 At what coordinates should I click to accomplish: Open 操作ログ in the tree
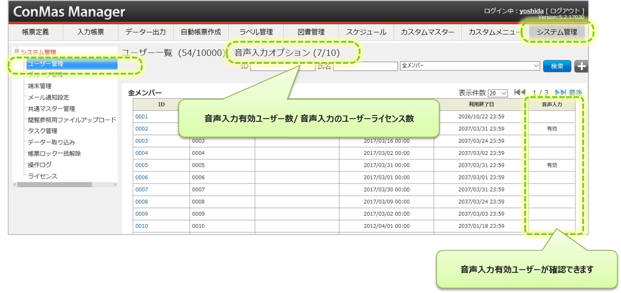(40, 165)
